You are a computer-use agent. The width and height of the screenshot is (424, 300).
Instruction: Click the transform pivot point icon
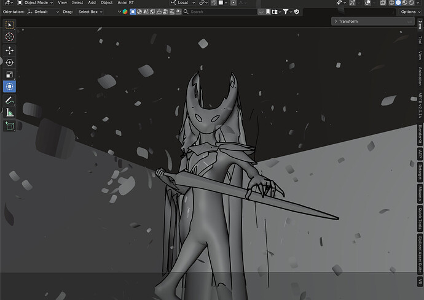[202, 2]
